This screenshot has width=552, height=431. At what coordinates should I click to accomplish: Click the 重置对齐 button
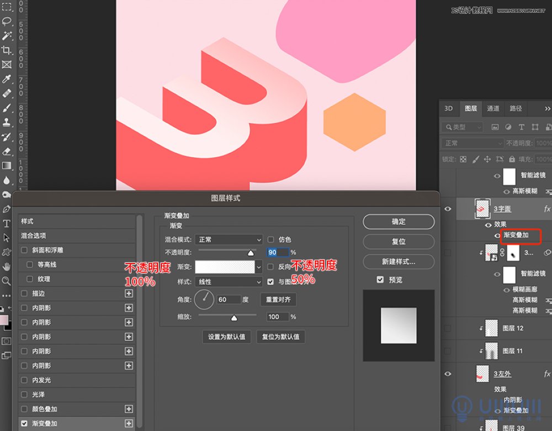click(x=278, y=299)
